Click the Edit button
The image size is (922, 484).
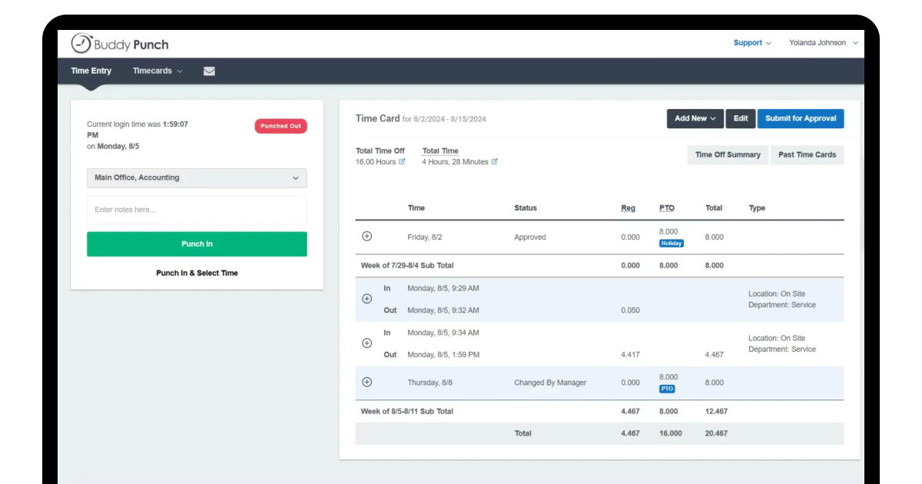point(741,118)
